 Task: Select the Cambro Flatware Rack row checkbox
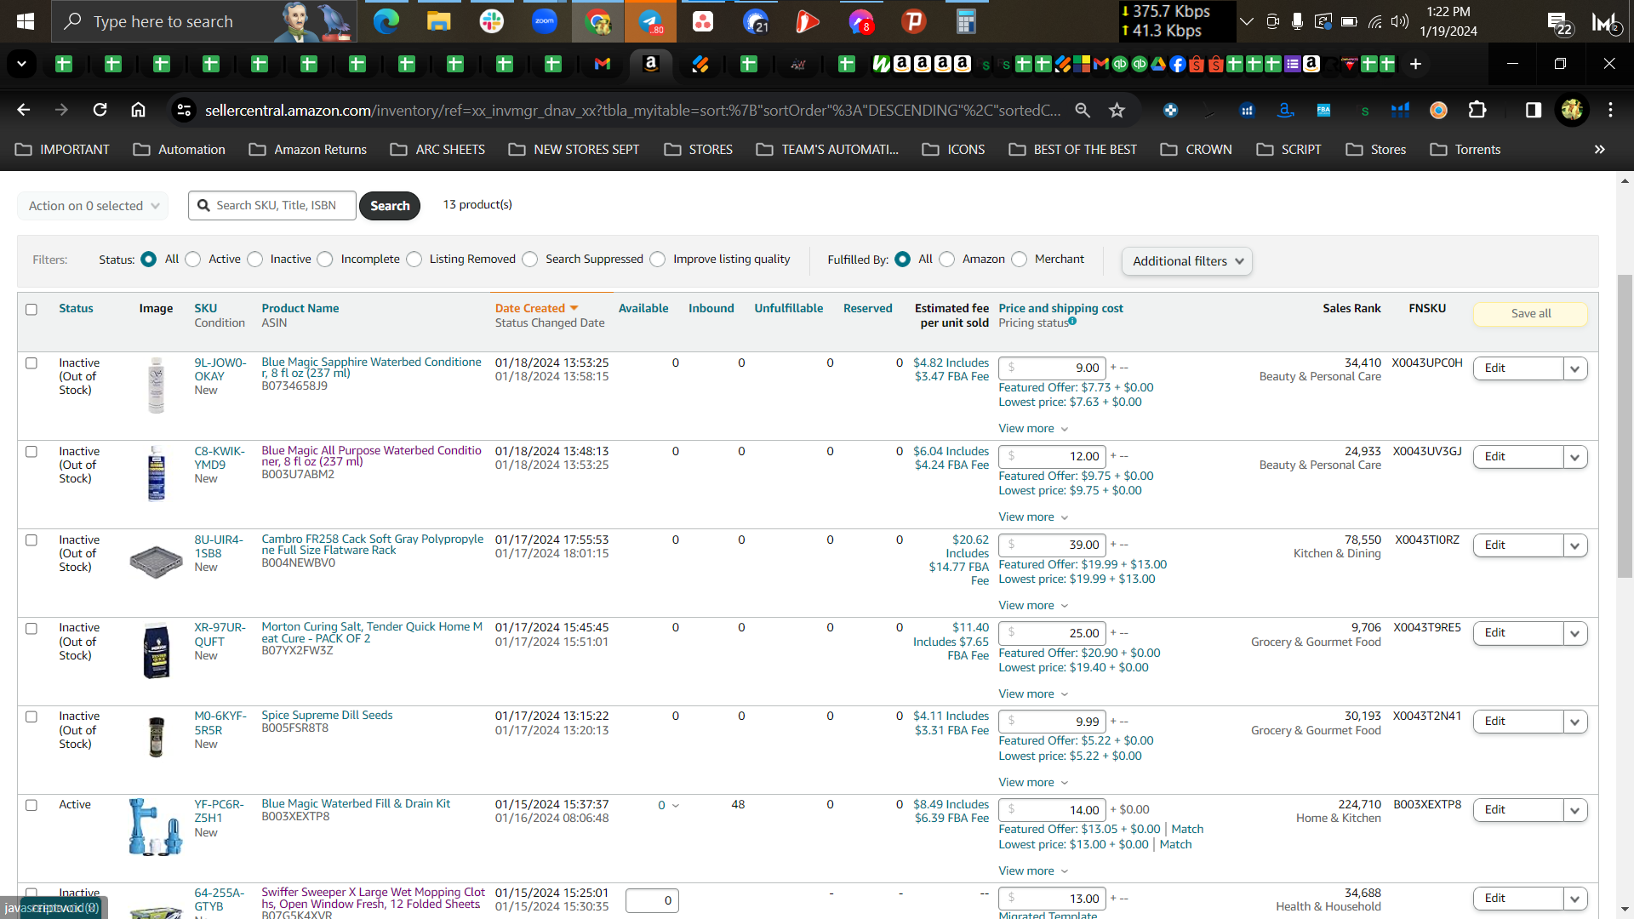[x=31, y=540]
